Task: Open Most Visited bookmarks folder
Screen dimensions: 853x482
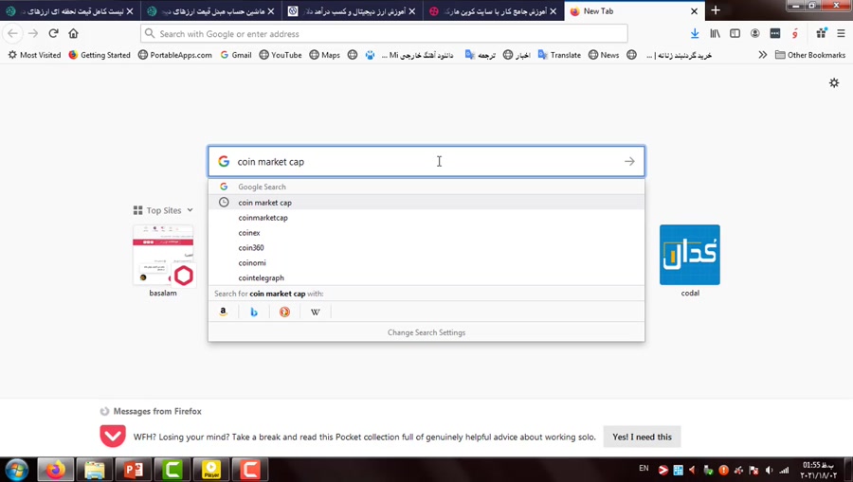Action: [34, 55]
